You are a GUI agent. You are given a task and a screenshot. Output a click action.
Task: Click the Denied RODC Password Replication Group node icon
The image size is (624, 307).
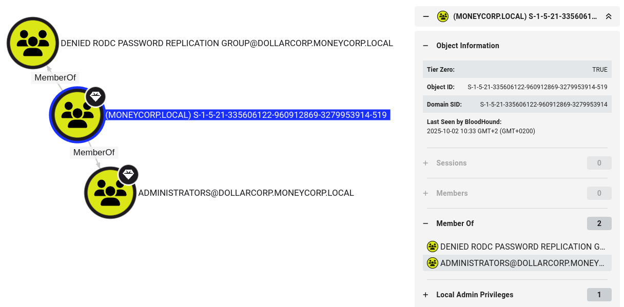coord(33,44)
